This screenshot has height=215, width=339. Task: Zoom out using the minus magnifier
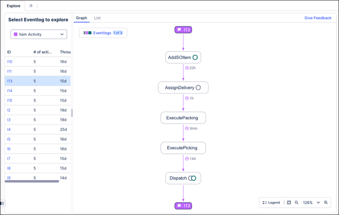pyautogui.click(x=297, y=203)
